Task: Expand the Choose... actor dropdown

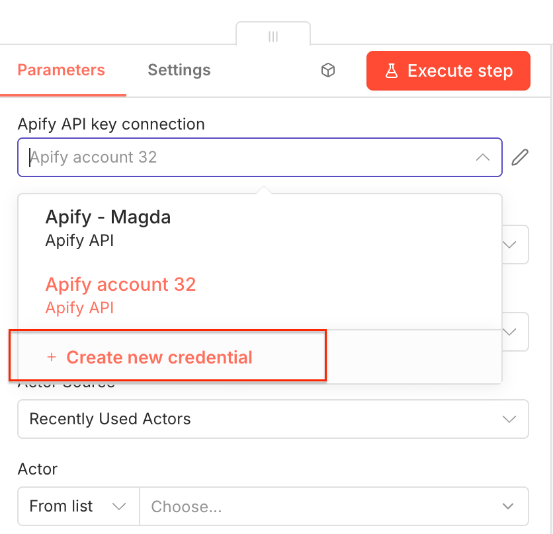Action: click(334, 506)
